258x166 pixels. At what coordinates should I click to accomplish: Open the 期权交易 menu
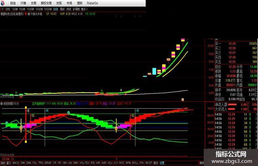click(46, 3)
